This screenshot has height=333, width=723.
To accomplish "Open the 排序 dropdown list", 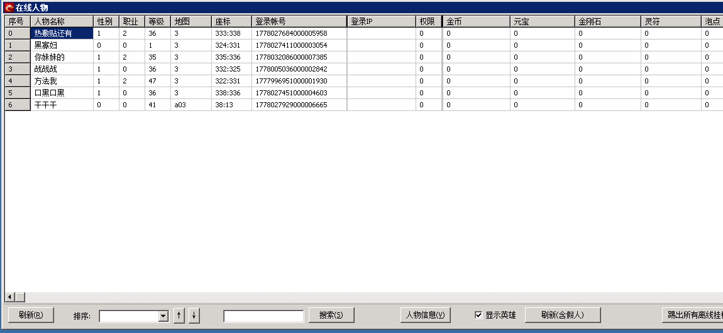I will tap(163, 316).
